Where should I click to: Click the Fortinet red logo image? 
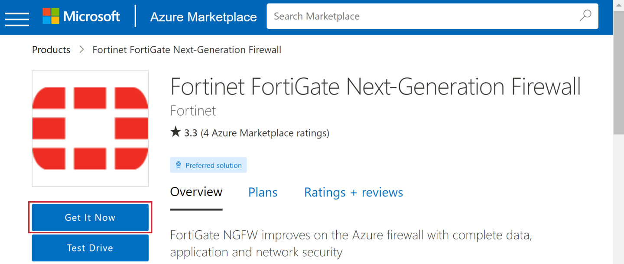(90, 129)
